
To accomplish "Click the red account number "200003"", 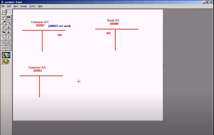I will (38, 71).
